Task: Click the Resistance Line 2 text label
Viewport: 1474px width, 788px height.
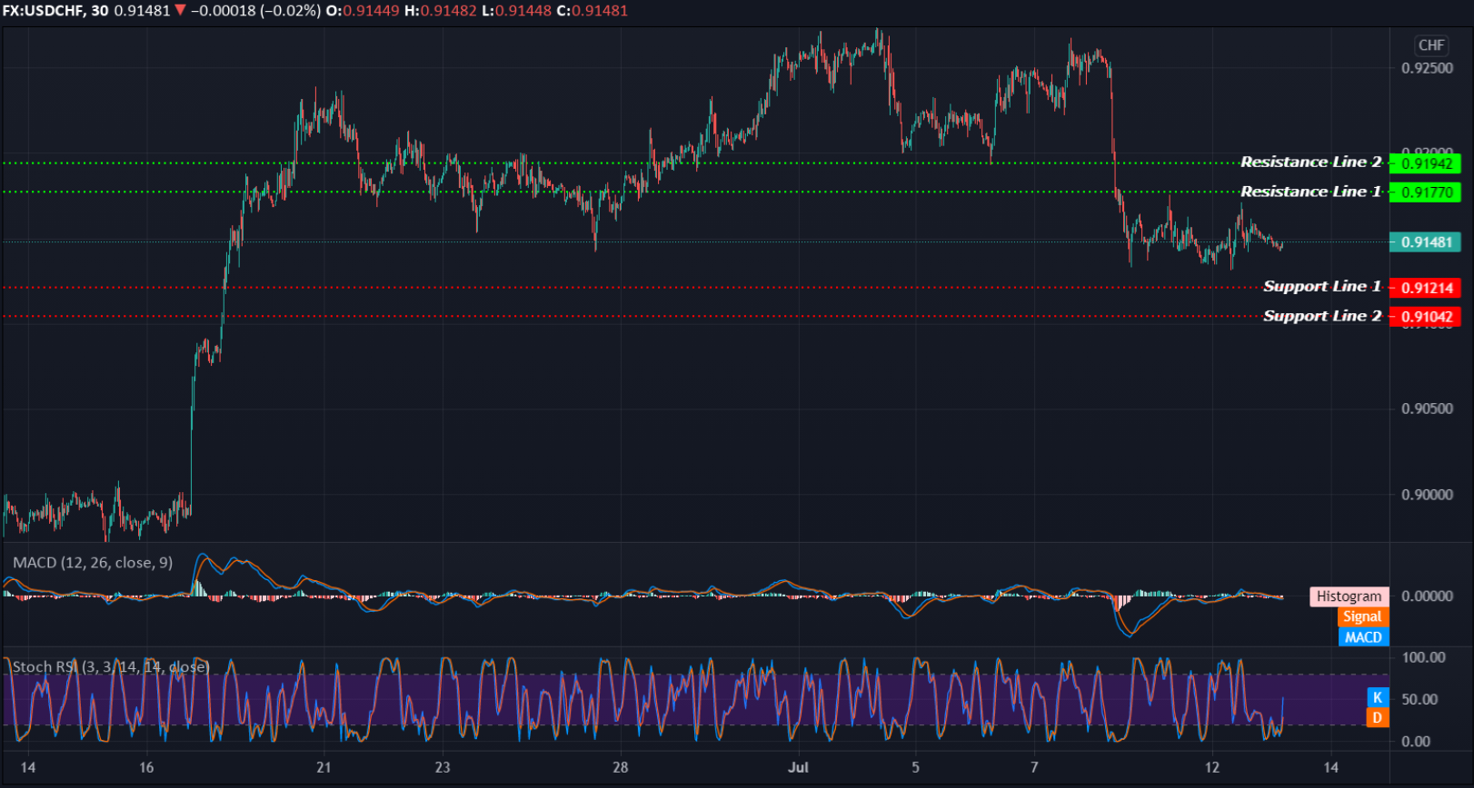Action: [1310, 163]
